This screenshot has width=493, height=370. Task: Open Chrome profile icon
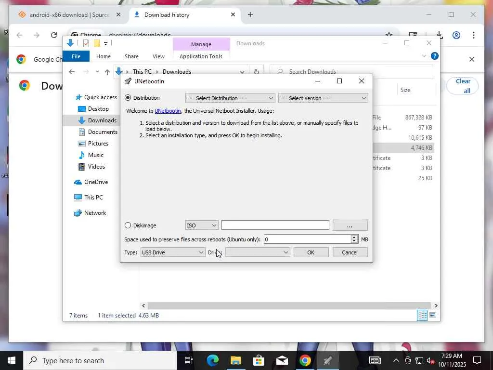pos(456,35)
